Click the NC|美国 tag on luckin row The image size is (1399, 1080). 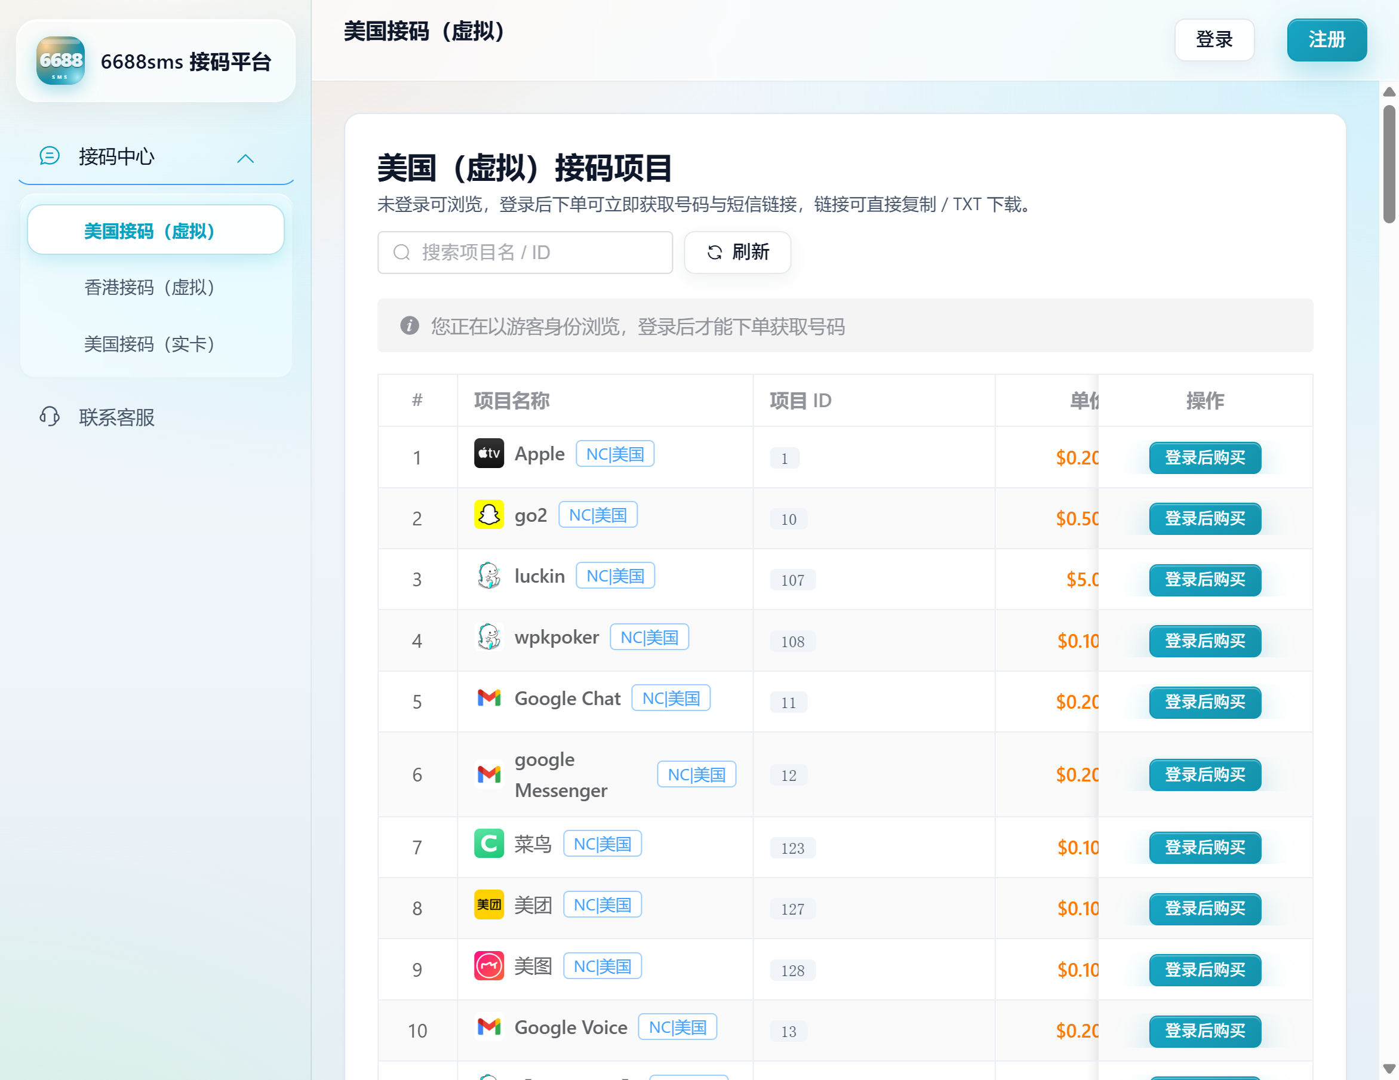point(615,576)
